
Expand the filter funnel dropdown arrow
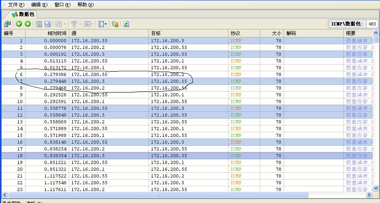(x=79, y=24)
